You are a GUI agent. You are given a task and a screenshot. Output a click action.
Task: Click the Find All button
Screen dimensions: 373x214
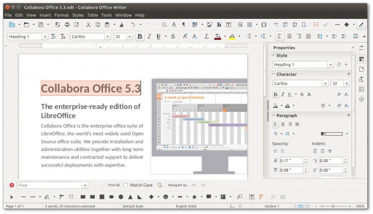click(x=114, y=185)
